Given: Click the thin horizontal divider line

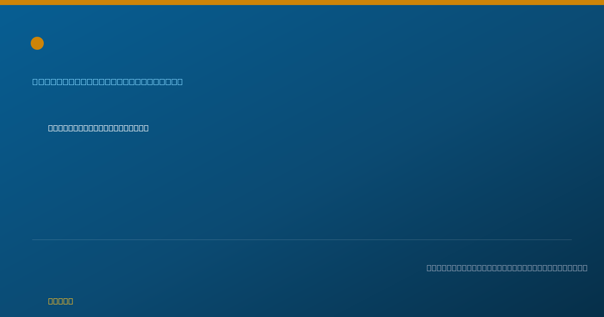Looking at the screenshot, I should pyautogui.click(x=302, y=240).
